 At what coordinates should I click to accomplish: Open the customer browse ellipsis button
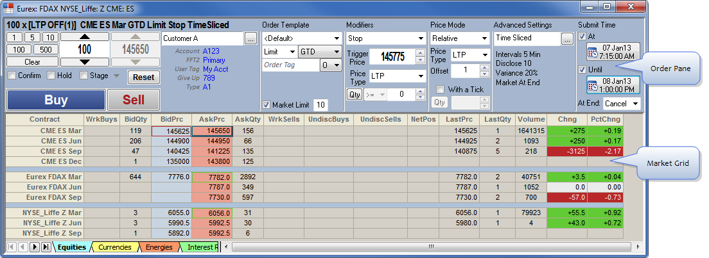click(x=251, y=39)
